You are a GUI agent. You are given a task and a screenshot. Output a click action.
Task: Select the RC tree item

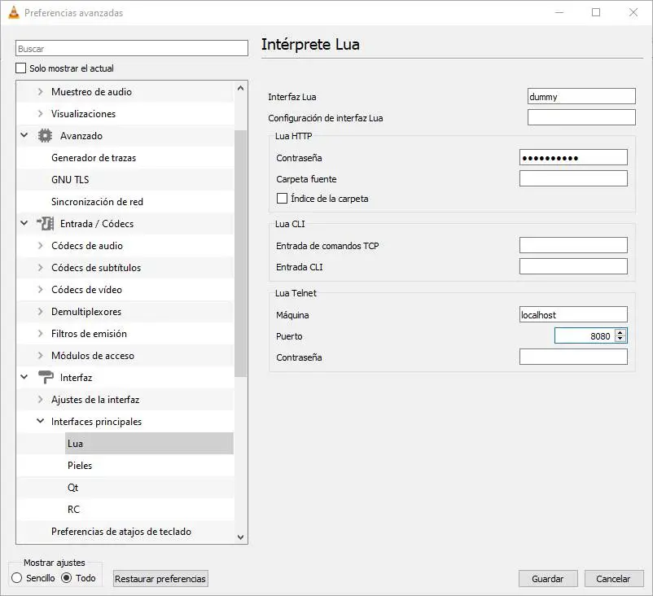[73, 510]
